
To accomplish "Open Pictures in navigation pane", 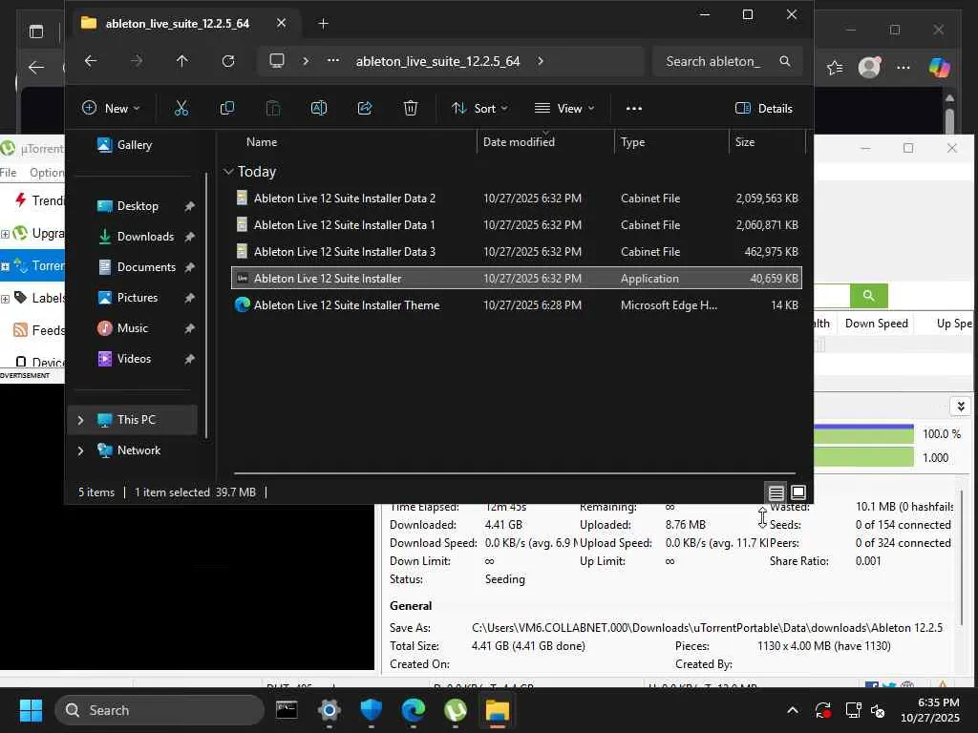I will 138,298.
